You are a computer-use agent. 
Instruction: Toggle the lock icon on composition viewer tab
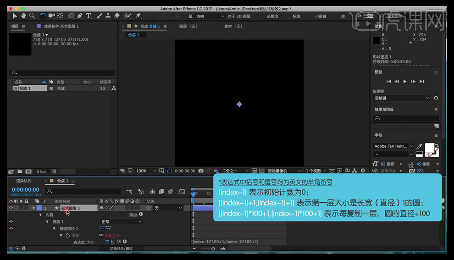click(x=136, y=26)
